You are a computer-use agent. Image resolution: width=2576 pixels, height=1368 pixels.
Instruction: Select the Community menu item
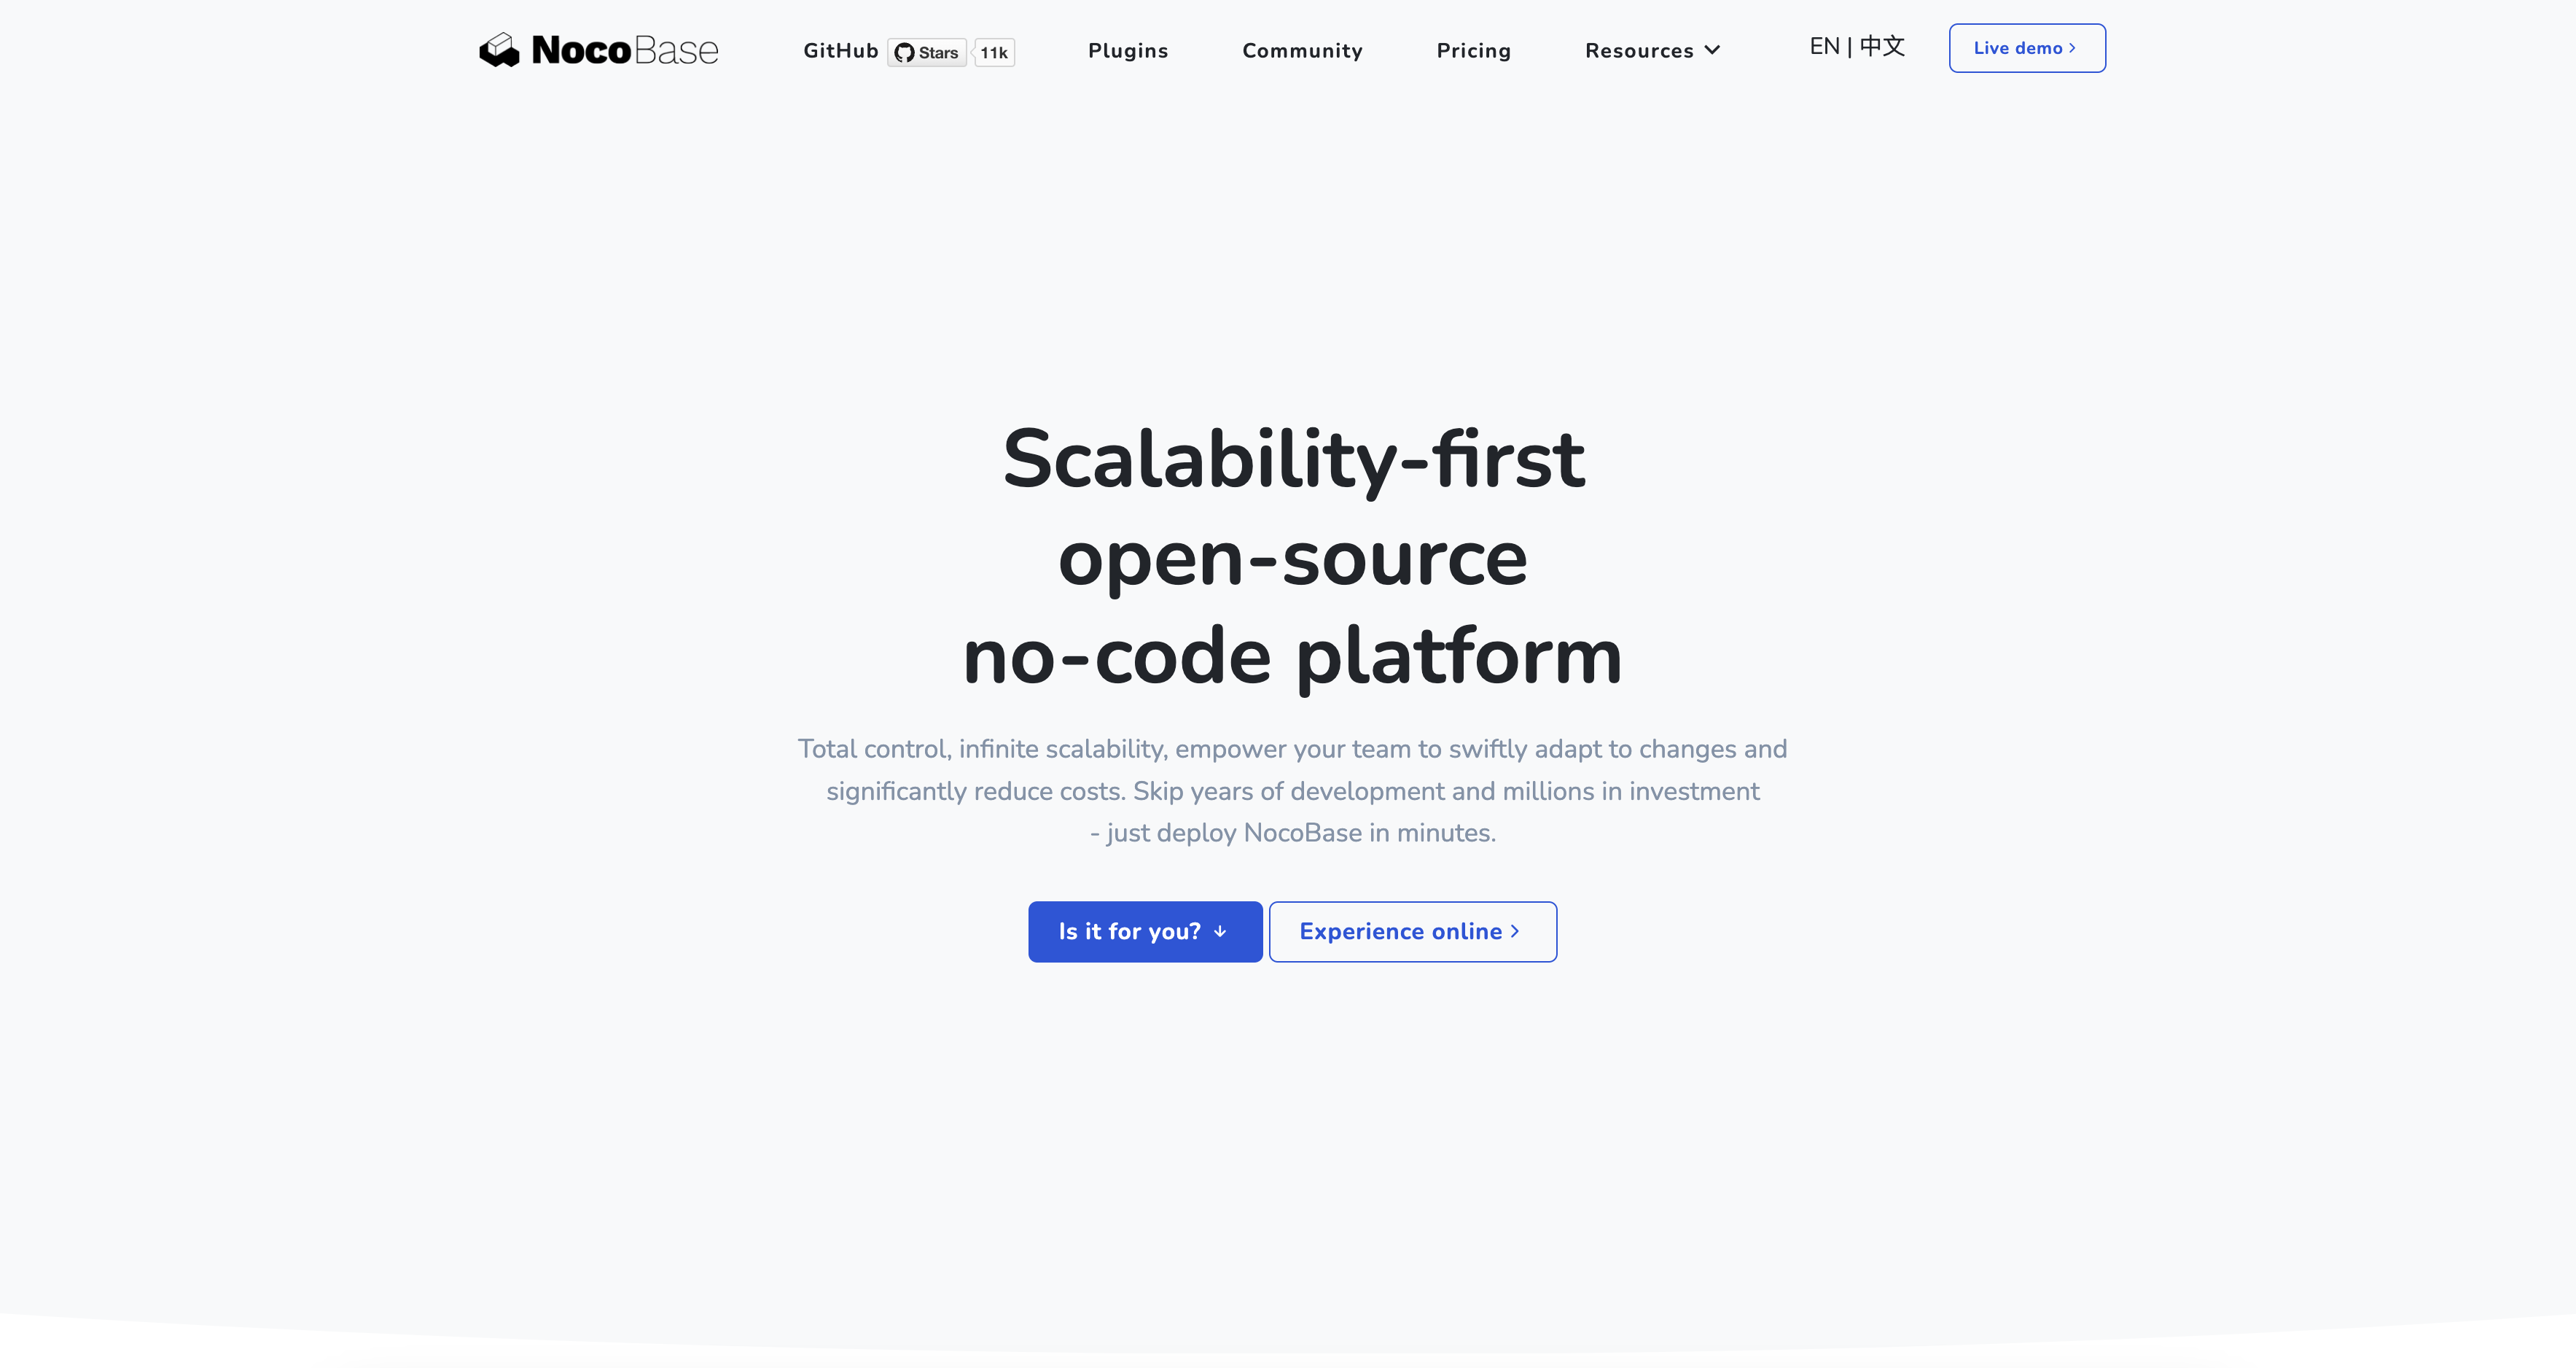(x=1303, y=51)
